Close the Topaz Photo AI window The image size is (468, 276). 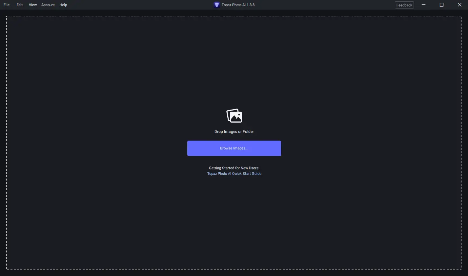(x=459, y=5)
